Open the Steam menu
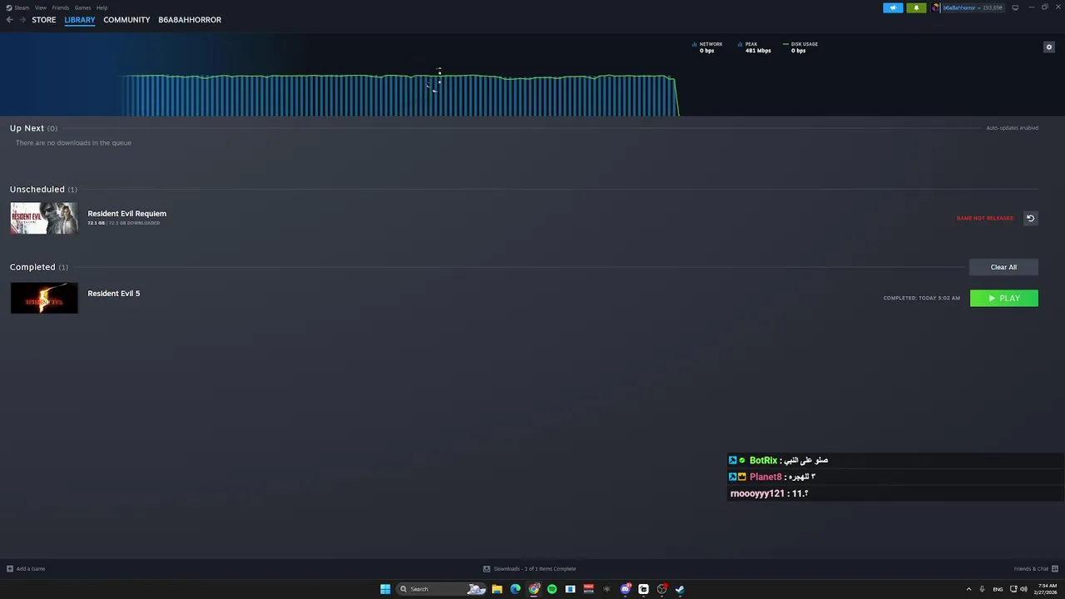This screenshot has width=1065, height=599. pyautogui.click(x=17, y=7)
